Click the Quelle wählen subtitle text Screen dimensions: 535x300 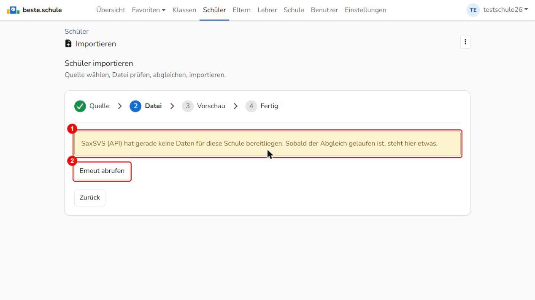point(145,75)
